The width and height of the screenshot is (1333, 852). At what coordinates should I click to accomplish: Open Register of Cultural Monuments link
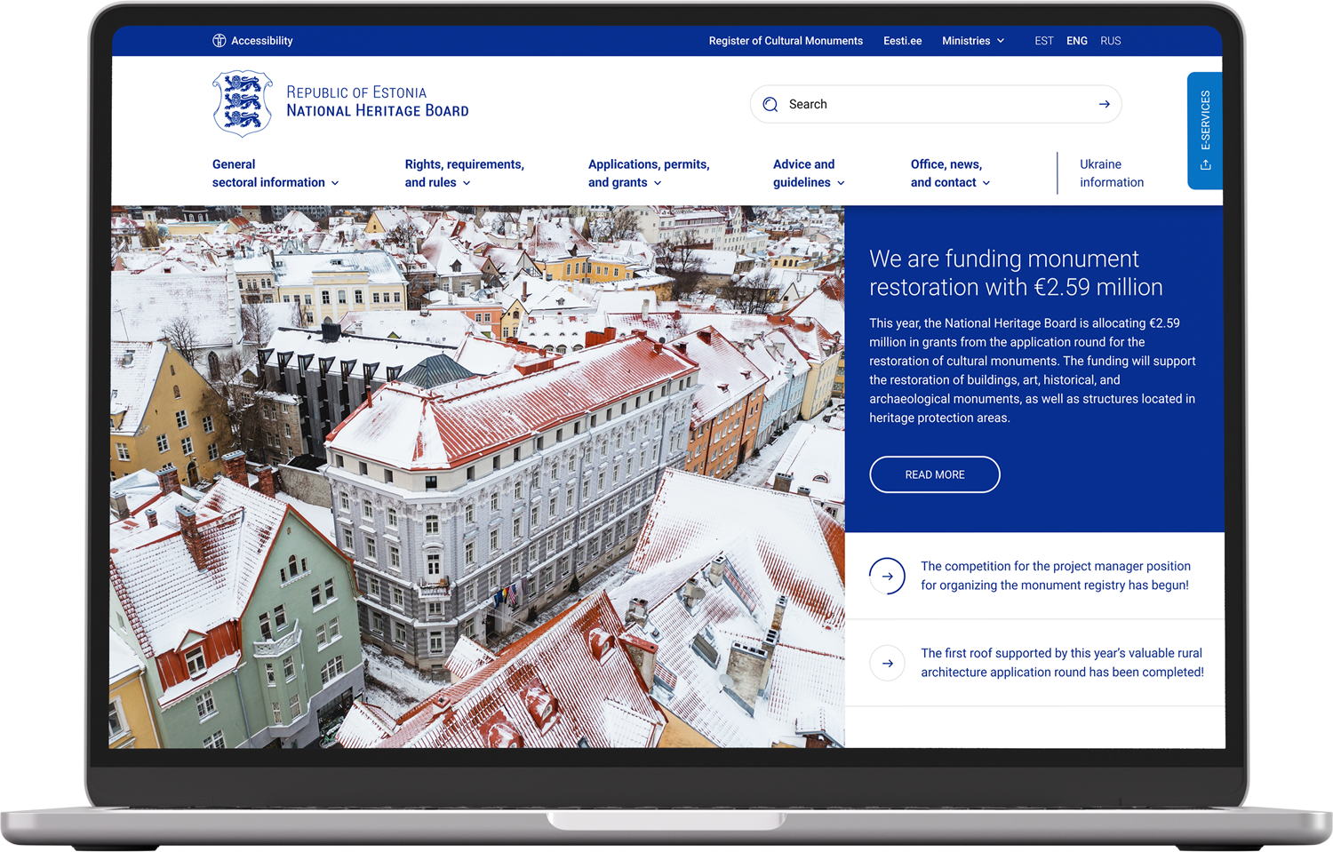click(786, 41)
